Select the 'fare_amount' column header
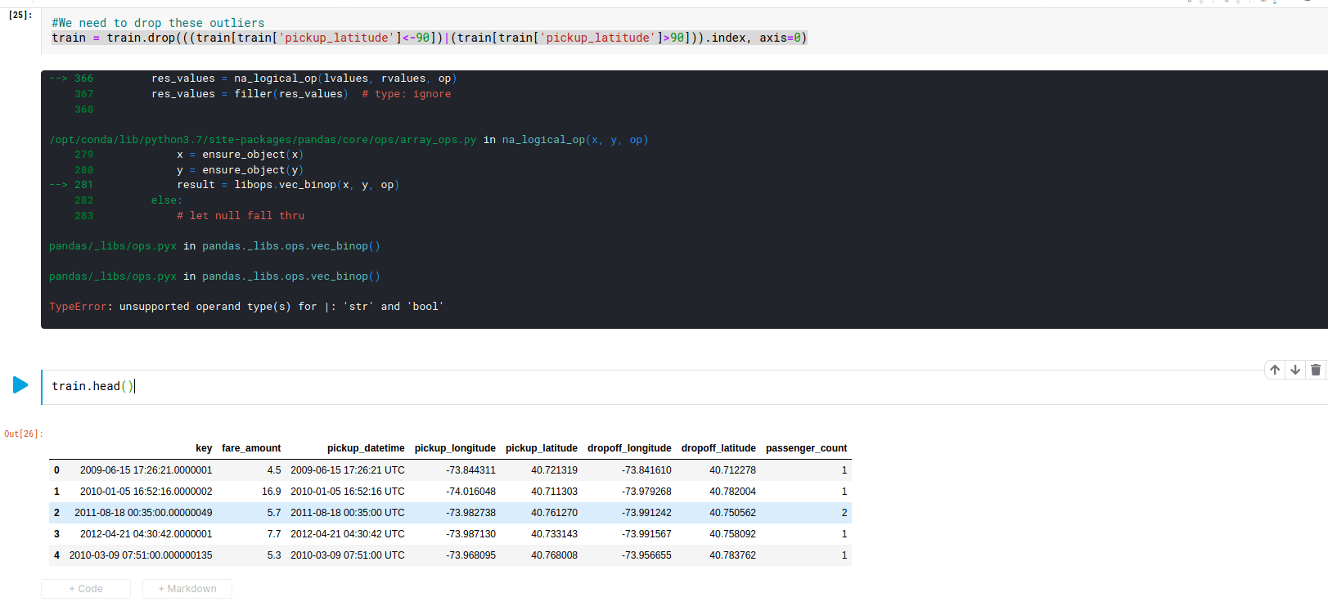Viewport: 1328px width, 602px height. coord(251,448)
